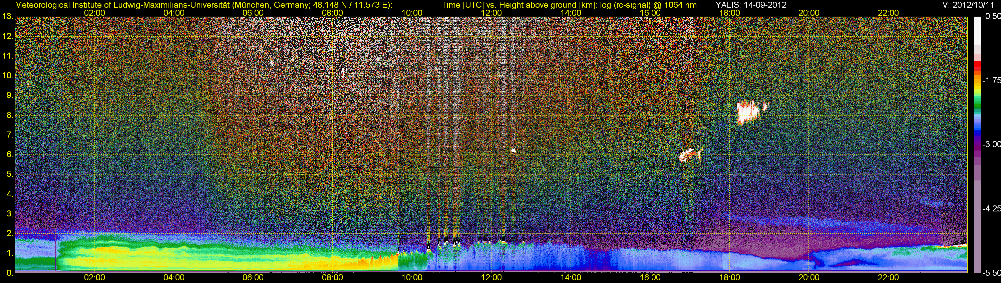Click the white top of the colorbar
This screenshot has height=283, width=1001.
pos(978,31)
